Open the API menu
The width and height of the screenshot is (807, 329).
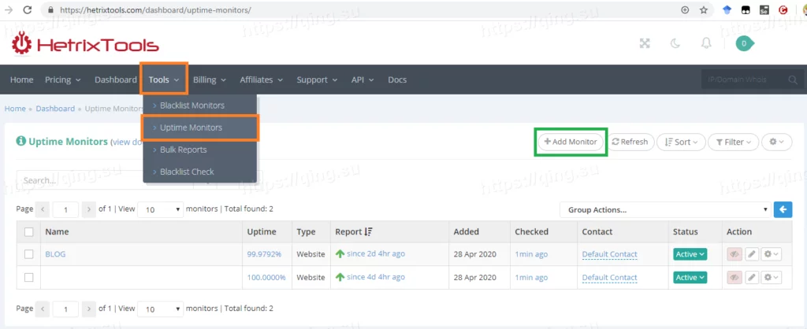tap(363, 79)
